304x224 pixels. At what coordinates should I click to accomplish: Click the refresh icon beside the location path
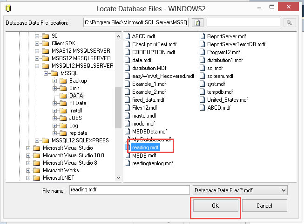click(198, 23)
